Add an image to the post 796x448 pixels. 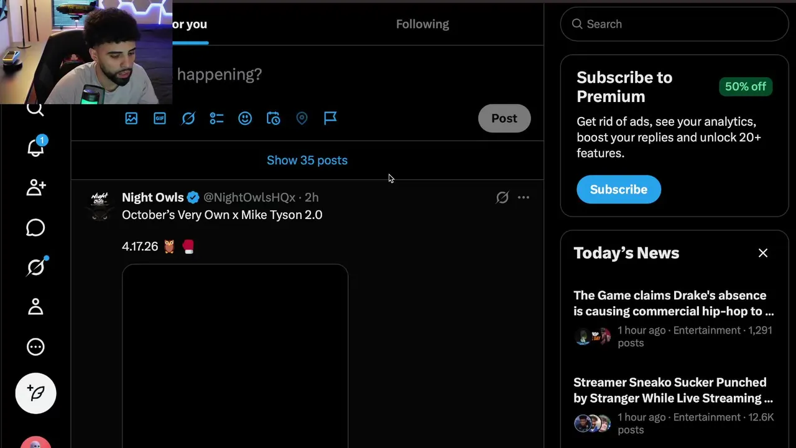click(x=131, y=118)
